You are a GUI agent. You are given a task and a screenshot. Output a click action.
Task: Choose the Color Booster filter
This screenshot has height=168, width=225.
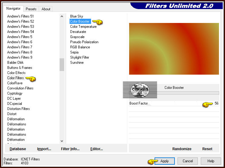coord(80,21)
